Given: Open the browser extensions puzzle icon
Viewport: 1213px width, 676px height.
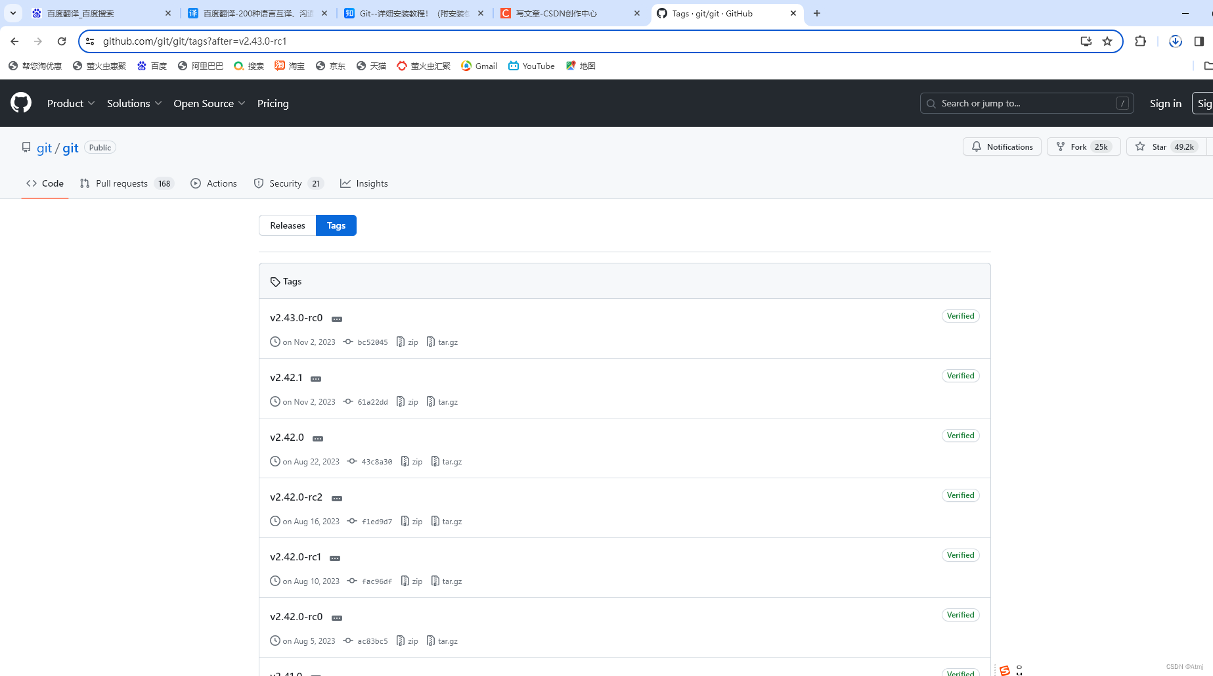Looking at the screenshot, I should pos(1140,41).
